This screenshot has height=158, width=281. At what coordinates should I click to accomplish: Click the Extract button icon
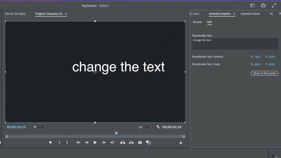pyautogui.click(x=131, y=143)
